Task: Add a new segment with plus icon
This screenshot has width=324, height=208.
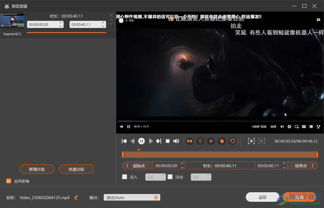Action: point(211,141)
